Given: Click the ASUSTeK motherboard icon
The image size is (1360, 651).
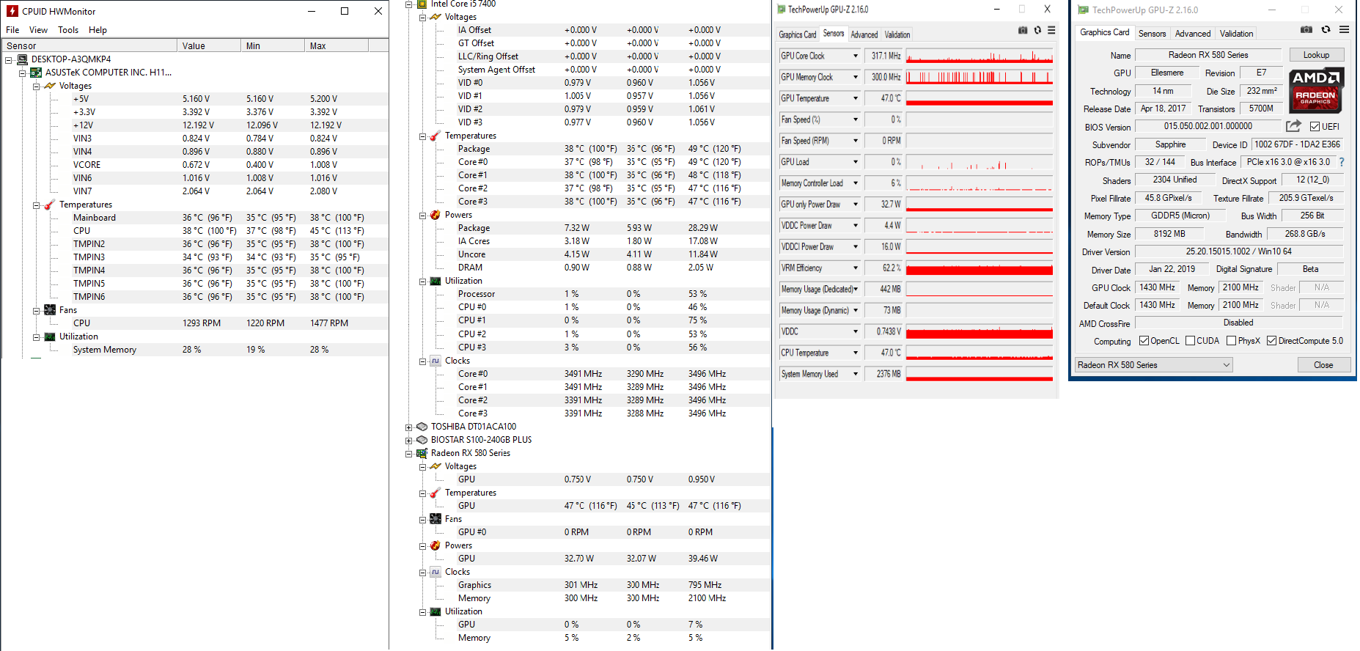Looking at the screenshot, I should (x=36, y=73).
